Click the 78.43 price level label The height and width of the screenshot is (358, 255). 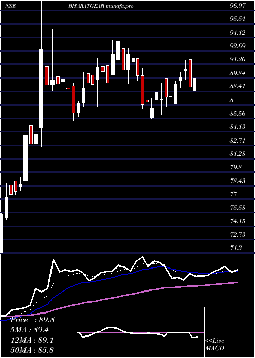pyautogui.click(x=238, y=181)
